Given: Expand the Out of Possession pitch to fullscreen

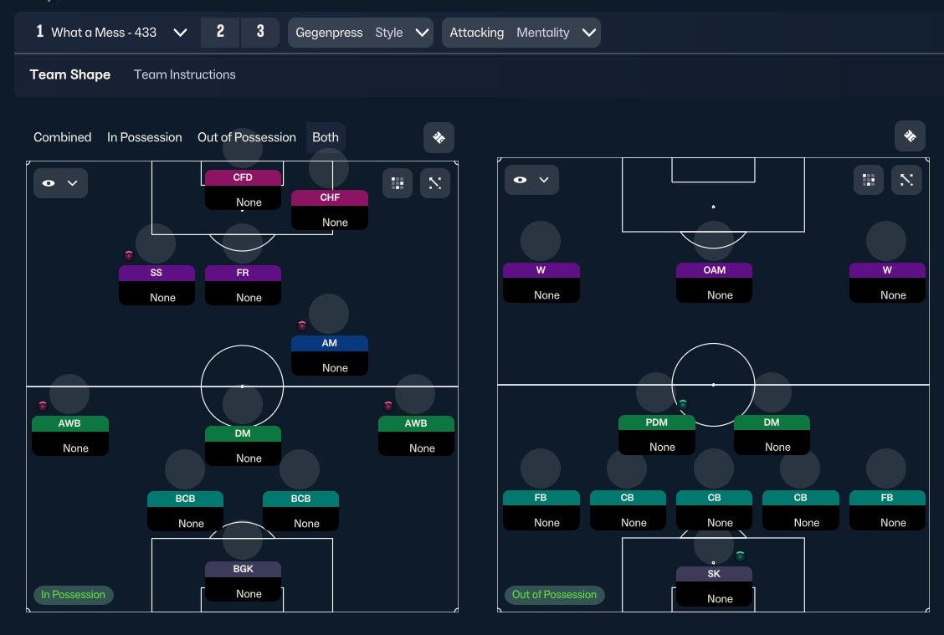Looking at the screenshot, I should point(906,180).
